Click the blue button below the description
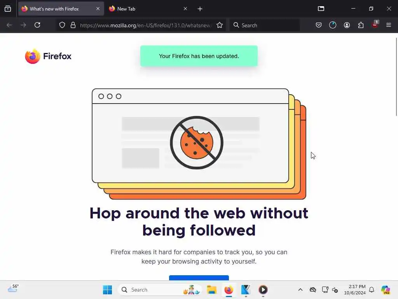 click(199, 278)
